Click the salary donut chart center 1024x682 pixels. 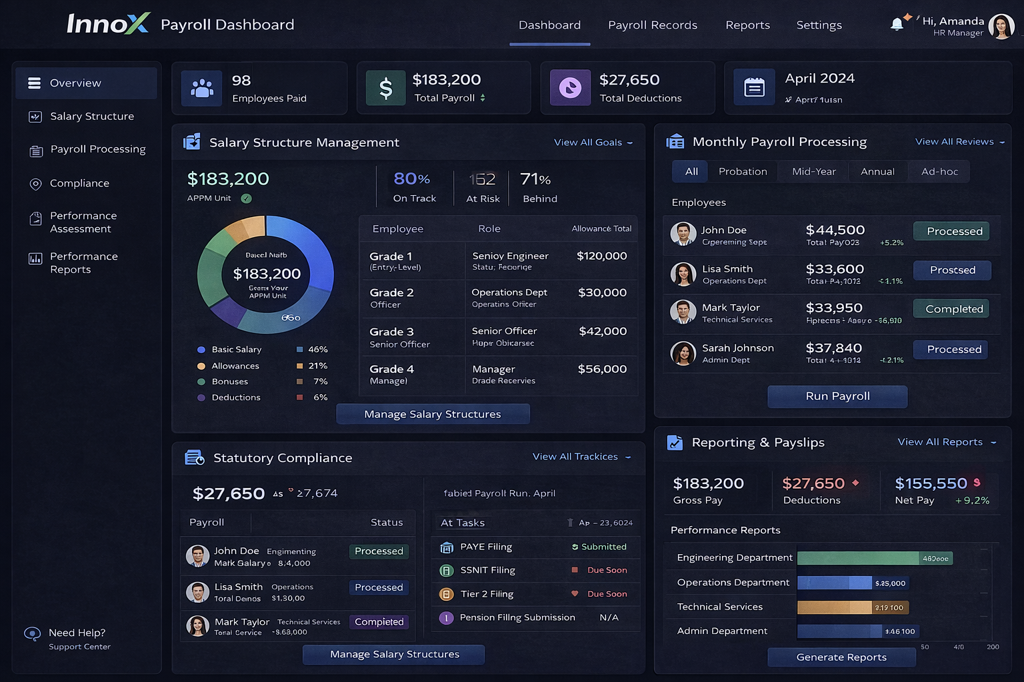click(267, 274)
